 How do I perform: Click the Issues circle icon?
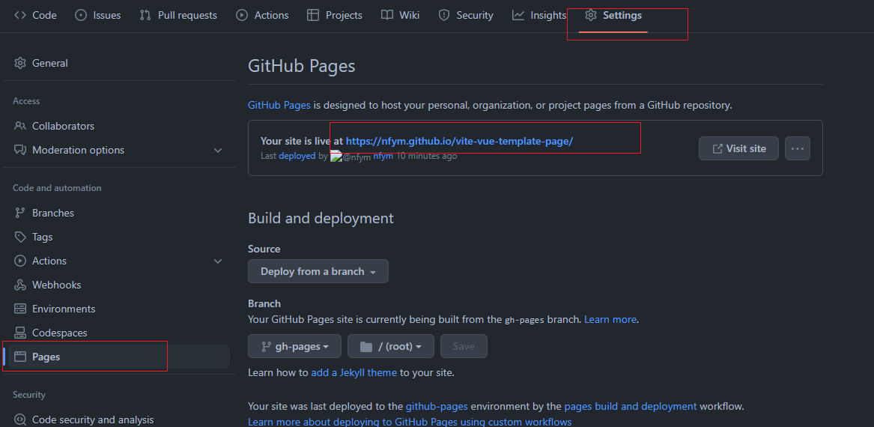click(81, 16)
